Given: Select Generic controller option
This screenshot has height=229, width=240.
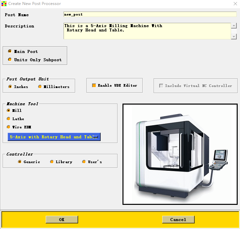Looking at the screenshot, I should 20,162.
